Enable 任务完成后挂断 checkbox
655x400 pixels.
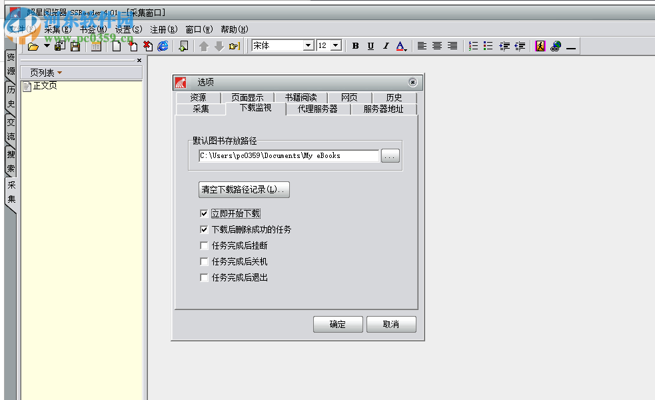(204, 245)
